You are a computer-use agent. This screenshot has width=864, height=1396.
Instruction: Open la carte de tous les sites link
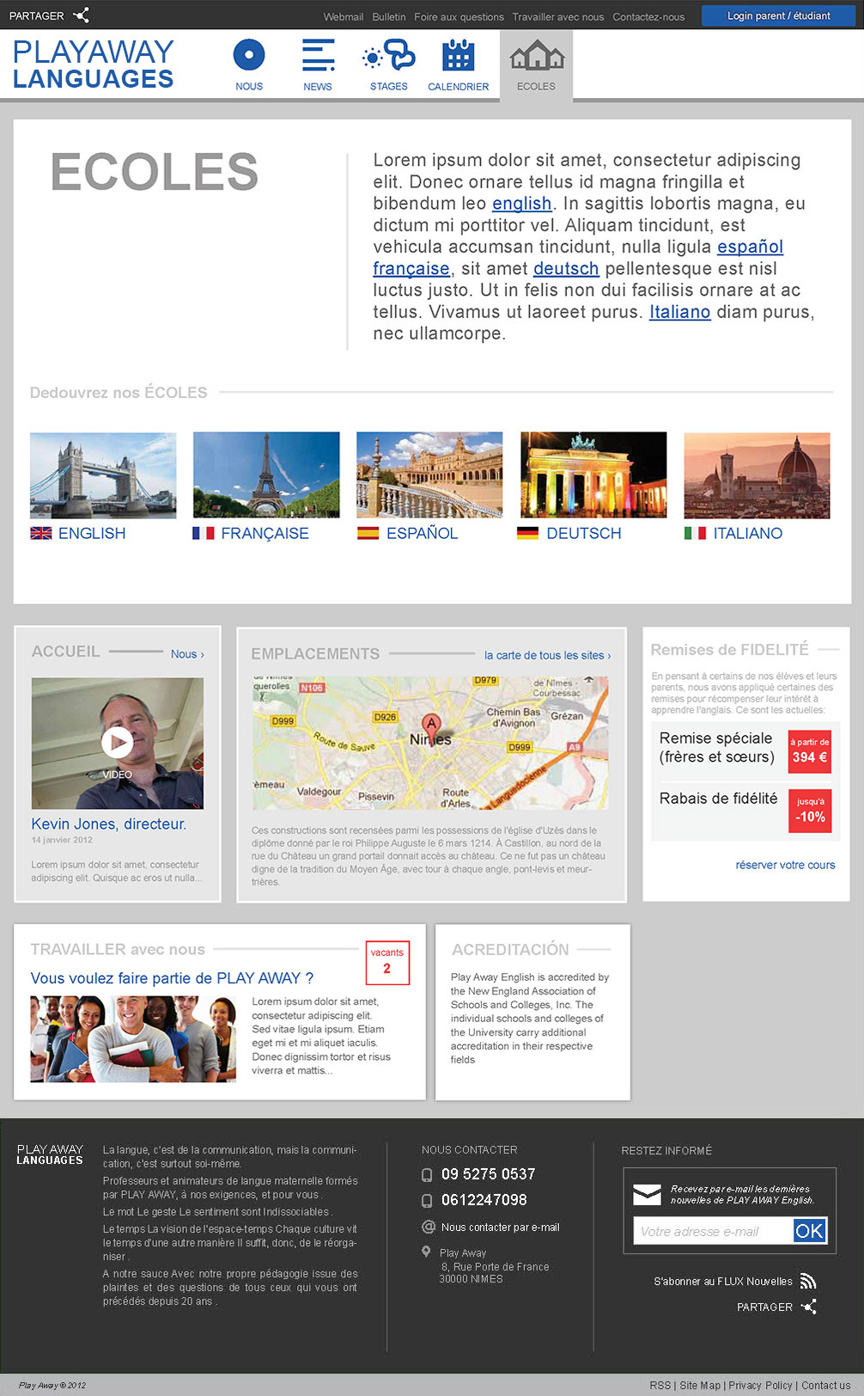(548, 655)
